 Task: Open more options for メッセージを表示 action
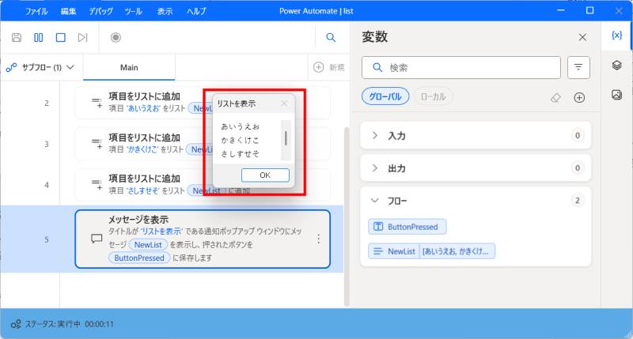(319, 239)
